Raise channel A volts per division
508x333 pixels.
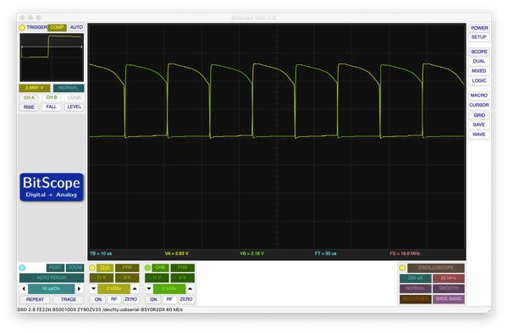coord(135,289)
